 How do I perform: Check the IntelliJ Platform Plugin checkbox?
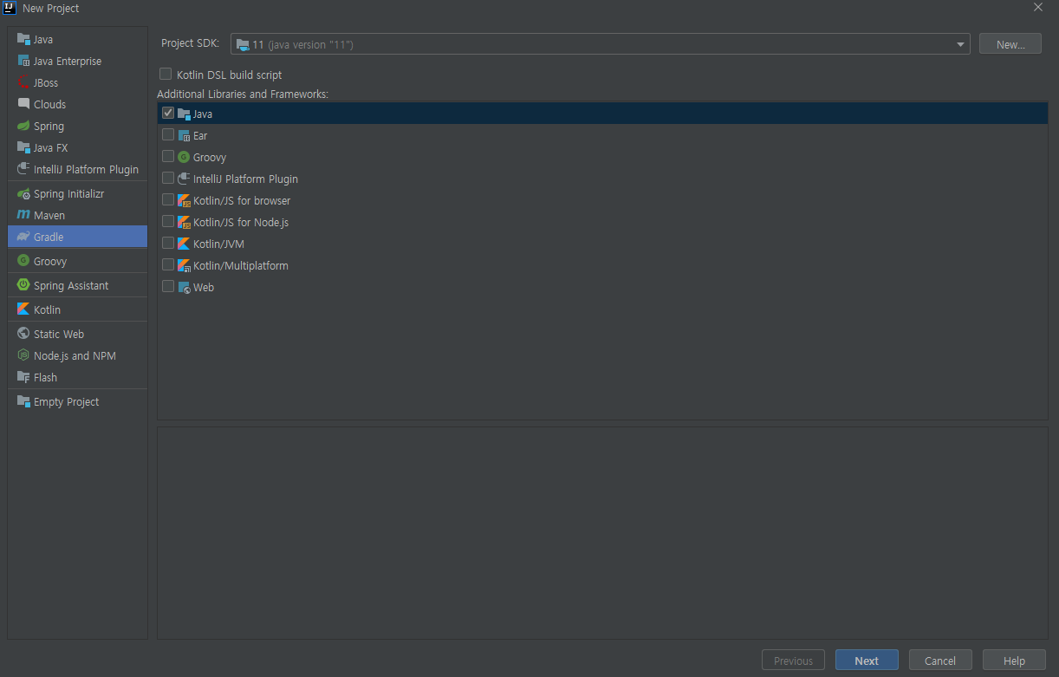click(168, 178)
